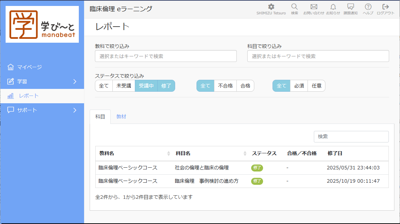
Task: Switch to the 教材 tab
Action: 121,117
